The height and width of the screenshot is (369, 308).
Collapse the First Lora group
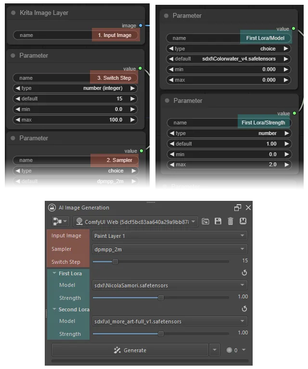54,273
